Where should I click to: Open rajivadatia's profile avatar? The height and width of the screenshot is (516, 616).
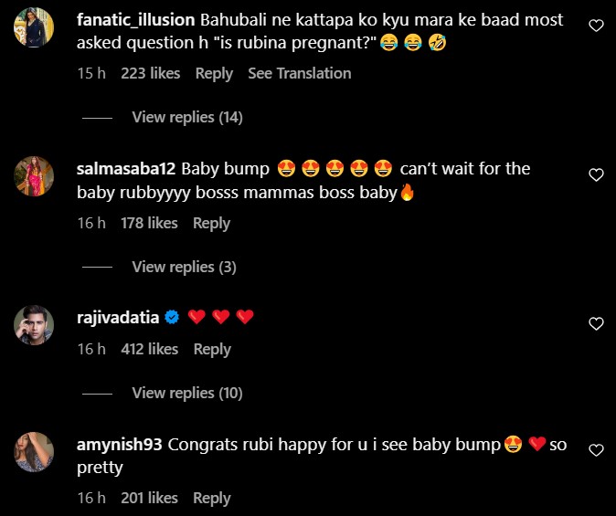(34, 325)
